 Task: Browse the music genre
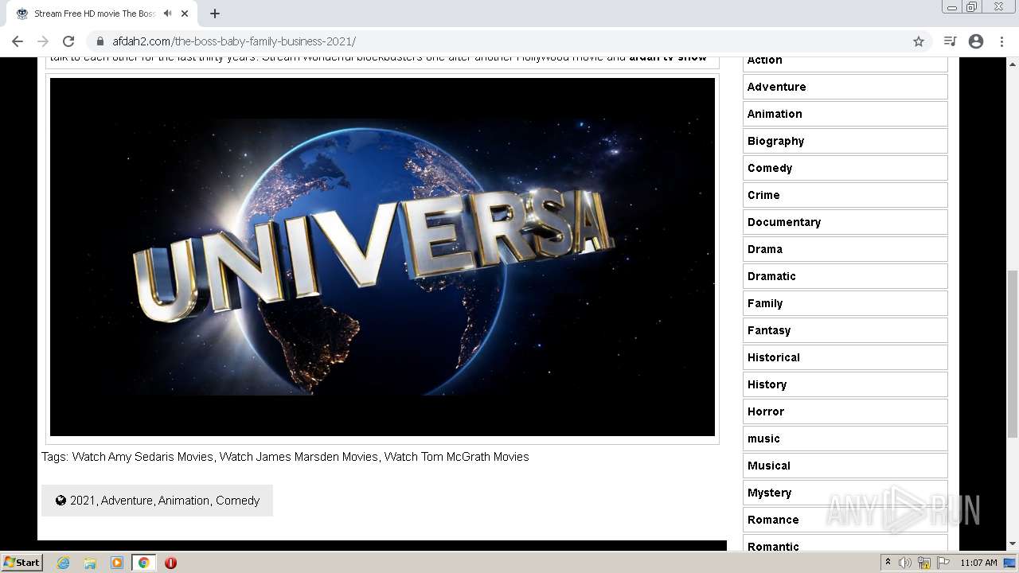(x=845, y=439)
